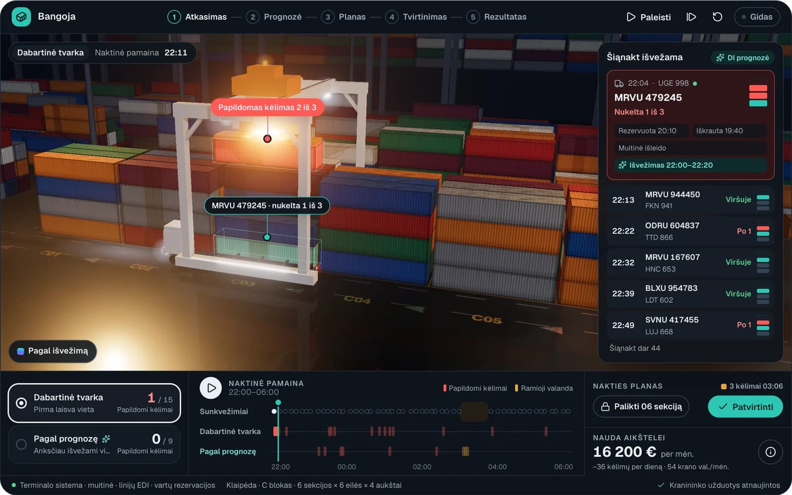Click the 3 kėlimai 03:06 indicator

[751, 386]
